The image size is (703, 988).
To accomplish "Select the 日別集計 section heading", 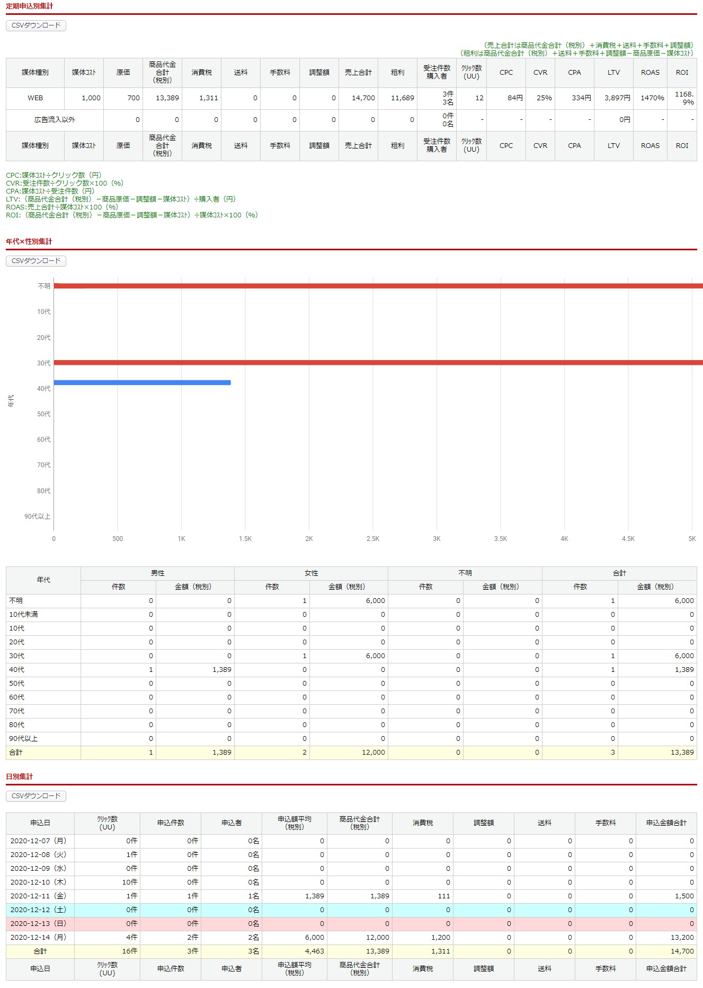I will (20, 777).
